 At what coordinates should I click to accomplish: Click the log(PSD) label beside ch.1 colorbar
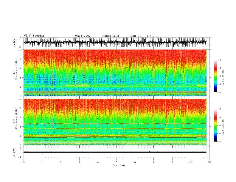click(223, 78)
